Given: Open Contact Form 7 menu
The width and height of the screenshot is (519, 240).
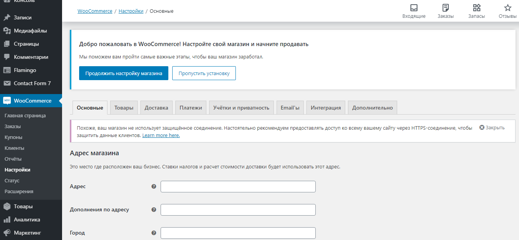Looking at the screenshot, I should [x=32, y=83].
